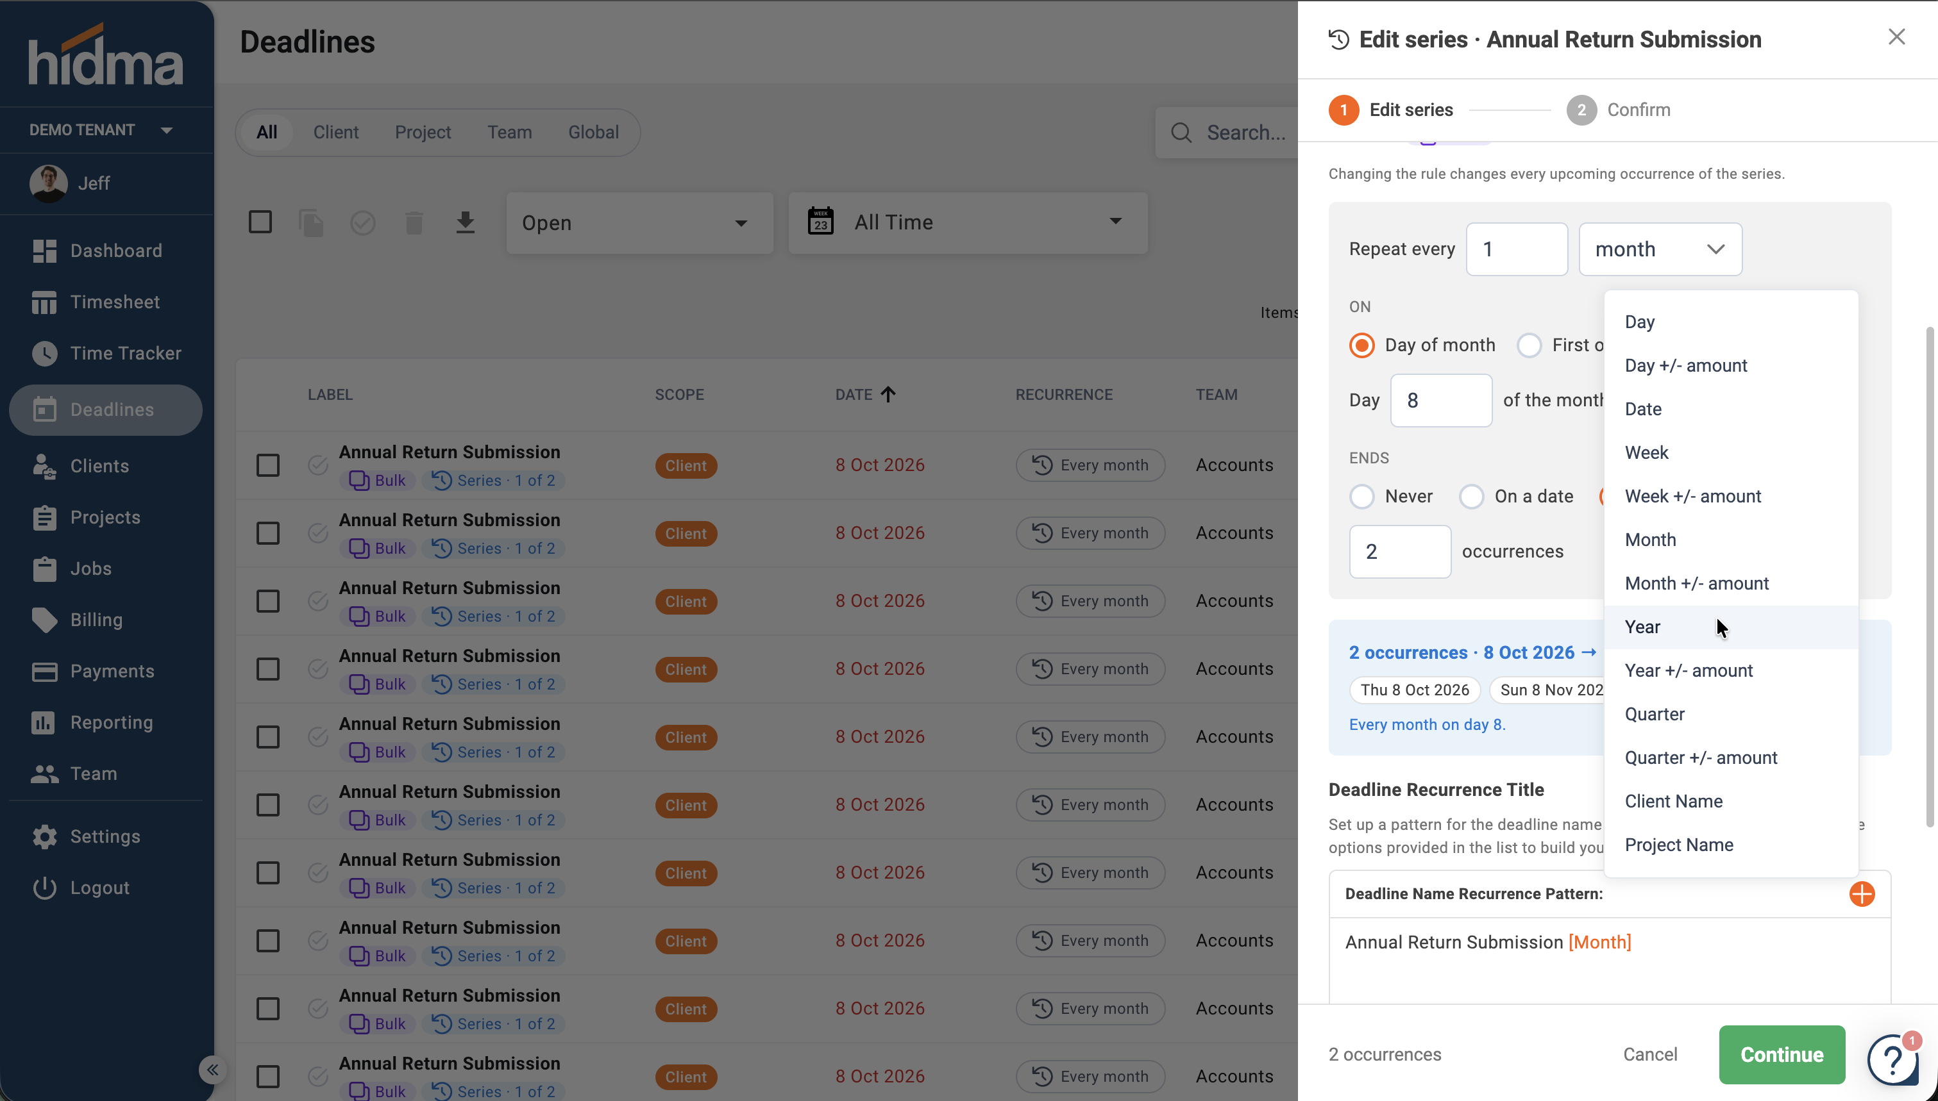Screen dimensions: 1938x1101
Task: Click the panel's vertical scrollbar
Action: 1930,577
